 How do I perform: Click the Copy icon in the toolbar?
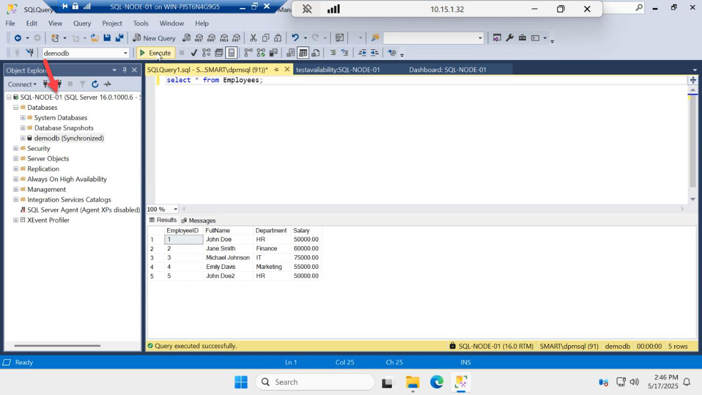[x=265, y=38]
